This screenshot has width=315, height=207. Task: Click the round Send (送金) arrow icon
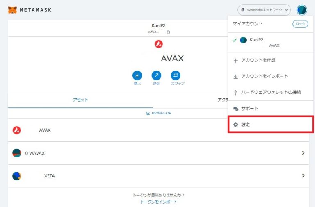(156, 75)
